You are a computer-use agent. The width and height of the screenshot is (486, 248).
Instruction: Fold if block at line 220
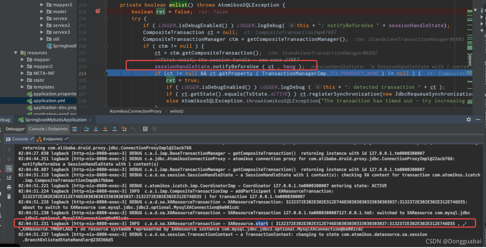click(x=106, y=46)
